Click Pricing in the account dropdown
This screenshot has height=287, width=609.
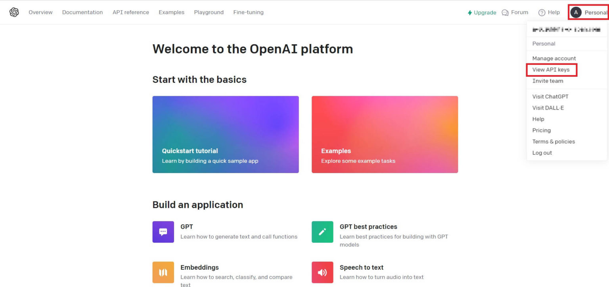541,130
